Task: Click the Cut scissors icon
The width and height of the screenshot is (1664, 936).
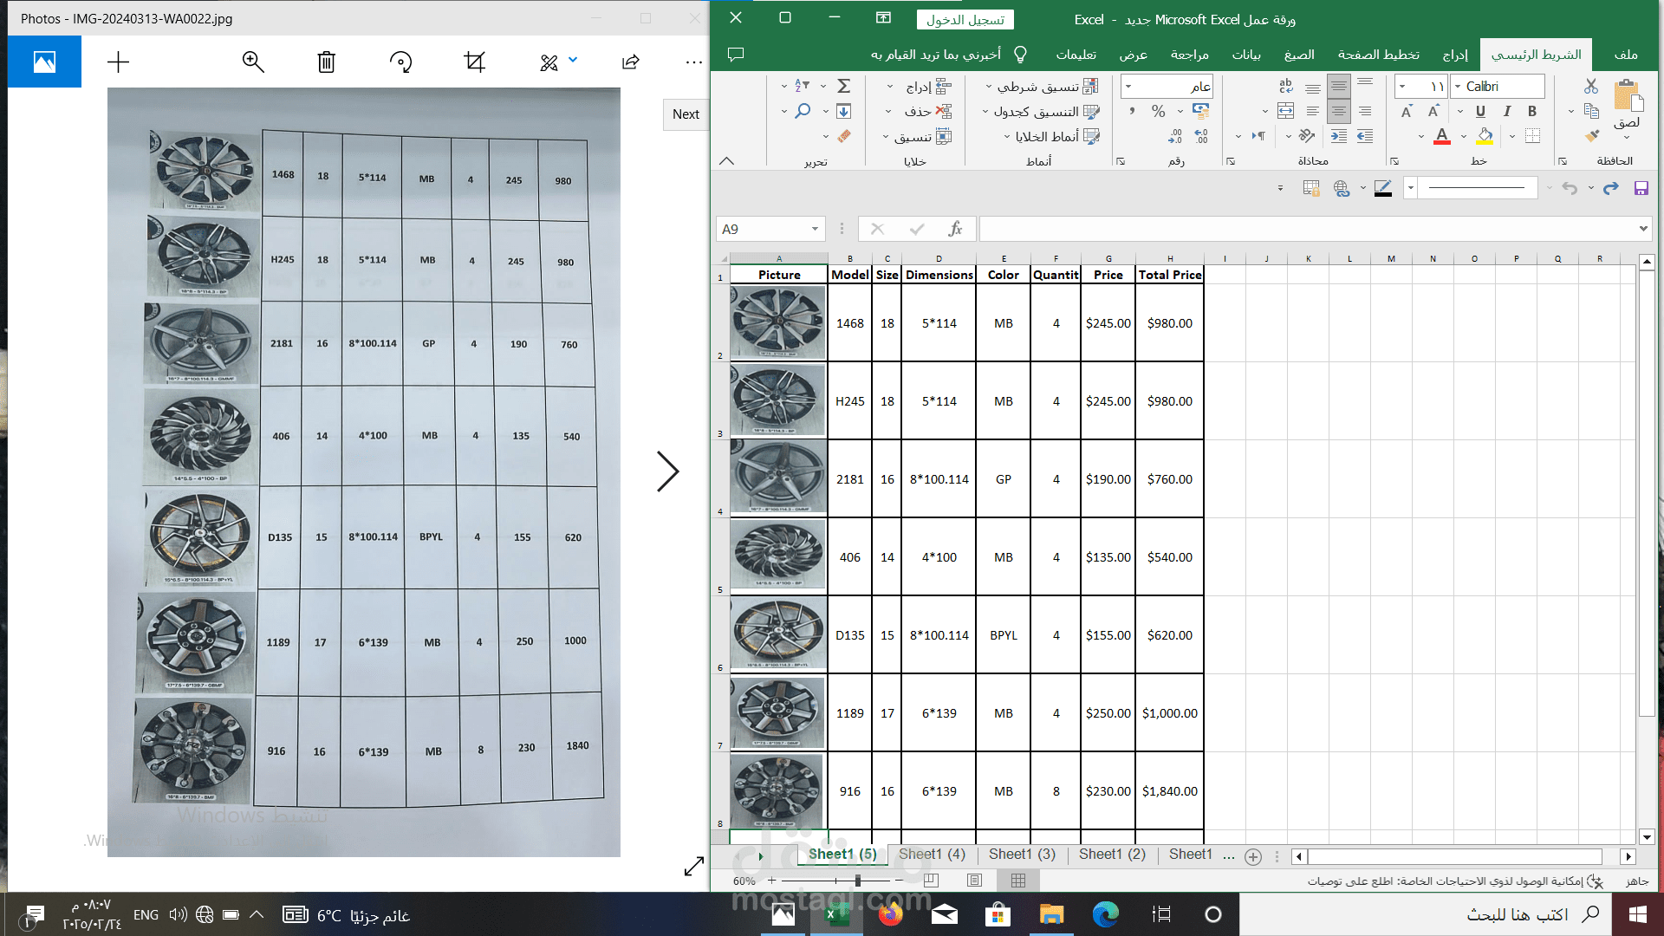Action: click(1591, 86)
